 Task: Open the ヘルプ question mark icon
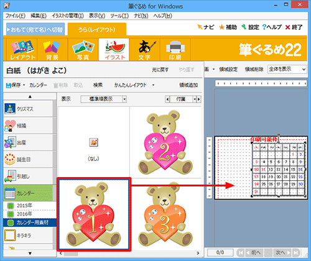(x=264, y=27)
